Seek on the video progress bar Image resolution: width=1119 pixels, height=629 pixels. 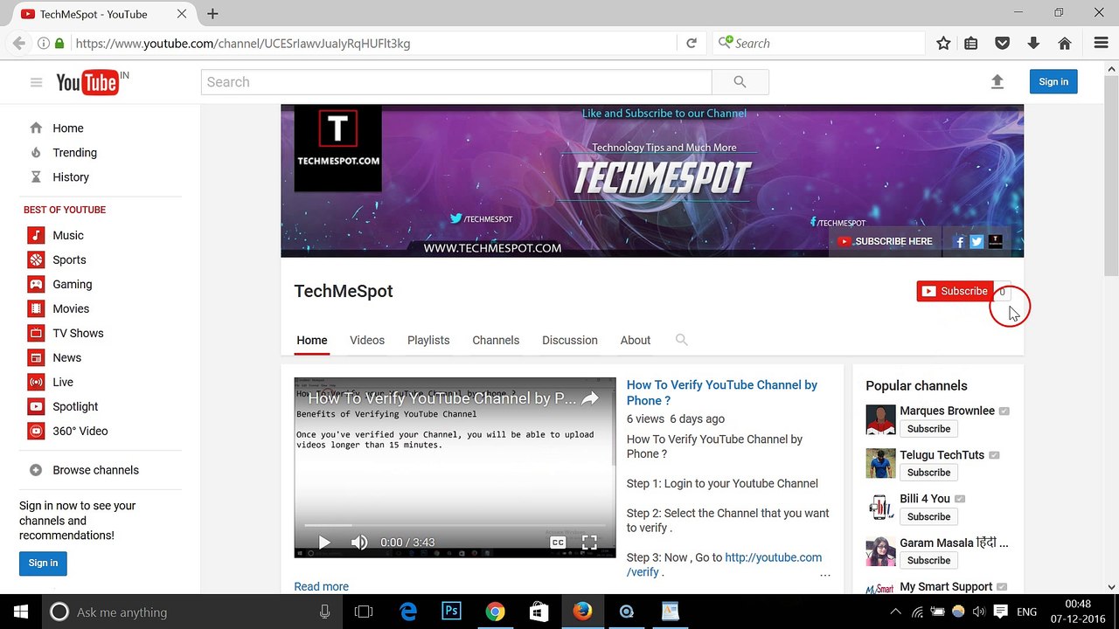click(x=455, y=525)
